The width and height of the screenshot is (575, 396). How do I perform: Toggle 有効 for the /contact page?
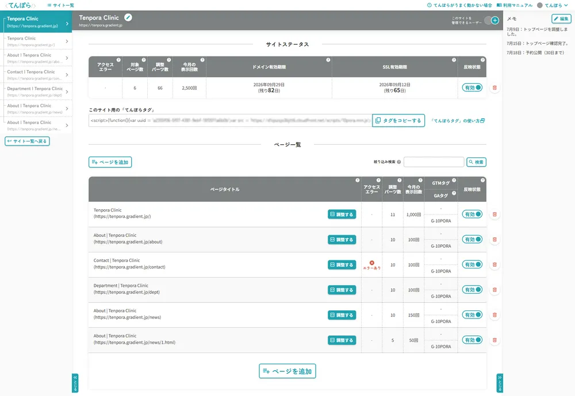point(472,264)
